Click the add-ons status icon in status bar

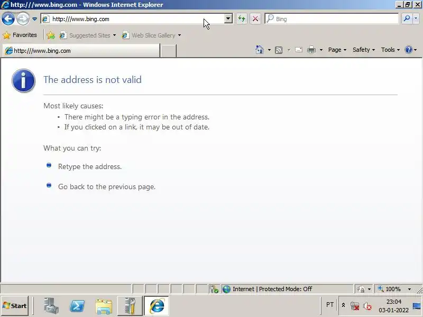(x=214, y=289)
